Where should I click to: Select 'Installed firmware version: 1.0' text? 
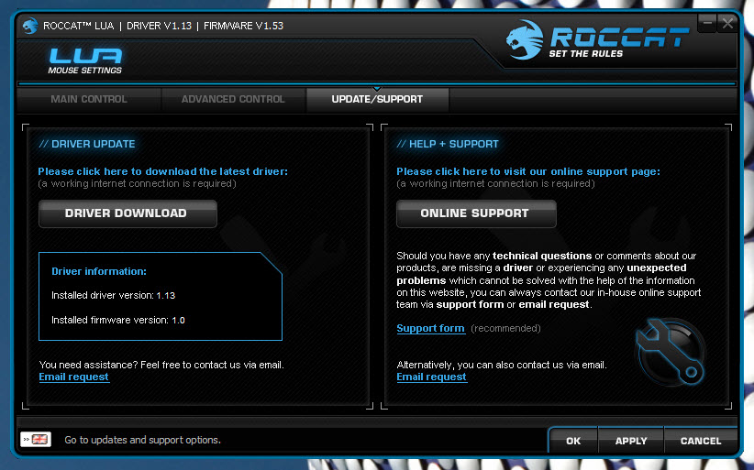[x=118, y=320]
